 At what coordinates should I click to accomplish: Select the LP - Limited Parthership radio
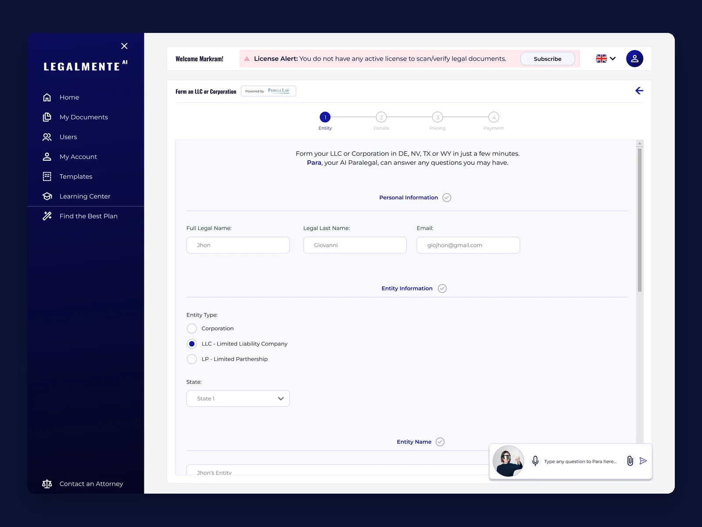click(x=192, y=359)
